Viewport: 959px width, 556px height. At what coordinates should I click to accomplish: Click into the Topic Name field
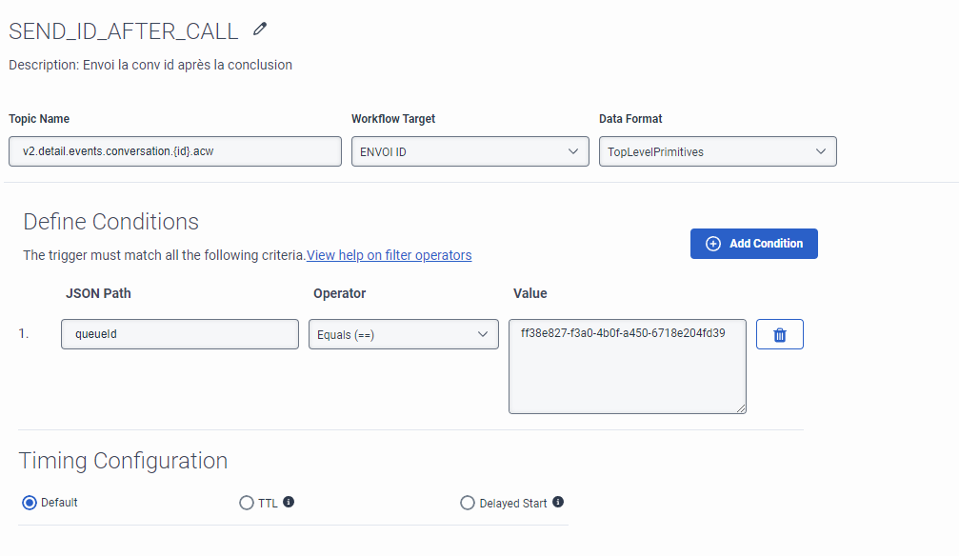pos(175,151)
